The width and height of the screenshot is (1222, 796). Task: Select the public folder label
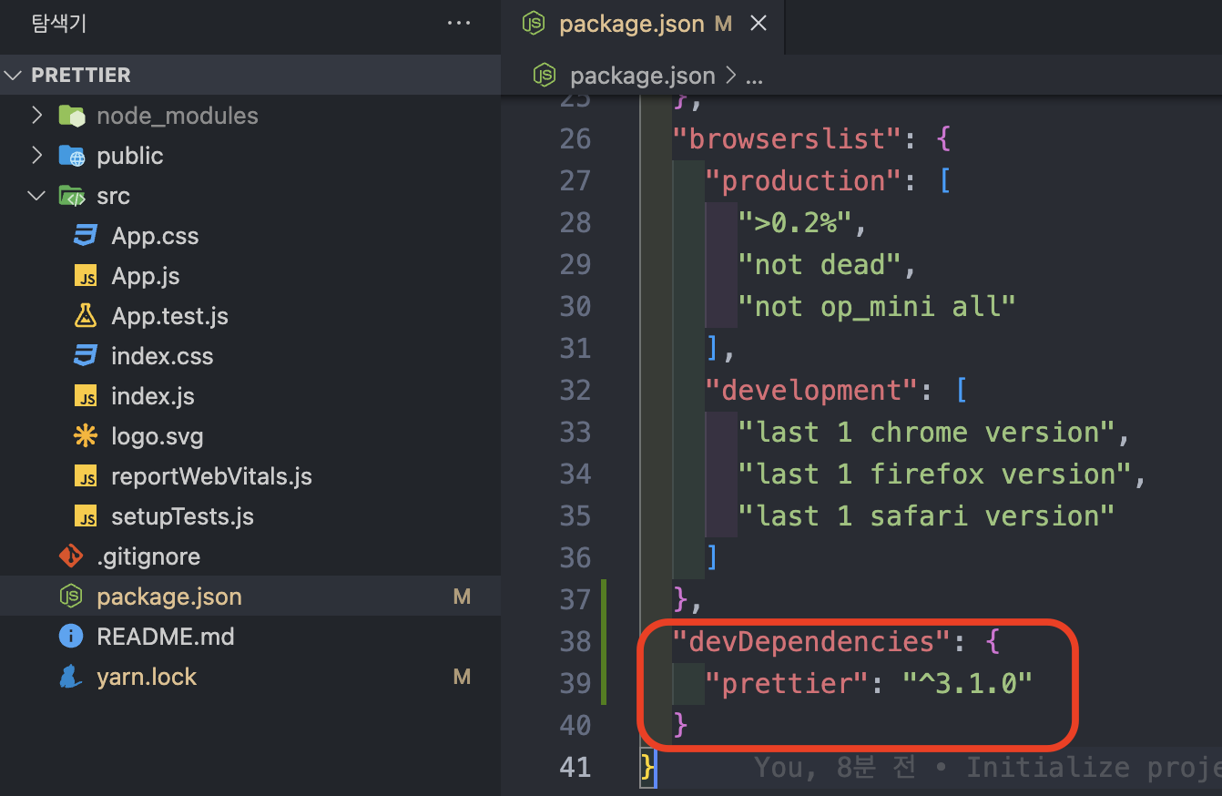(130, 156)
